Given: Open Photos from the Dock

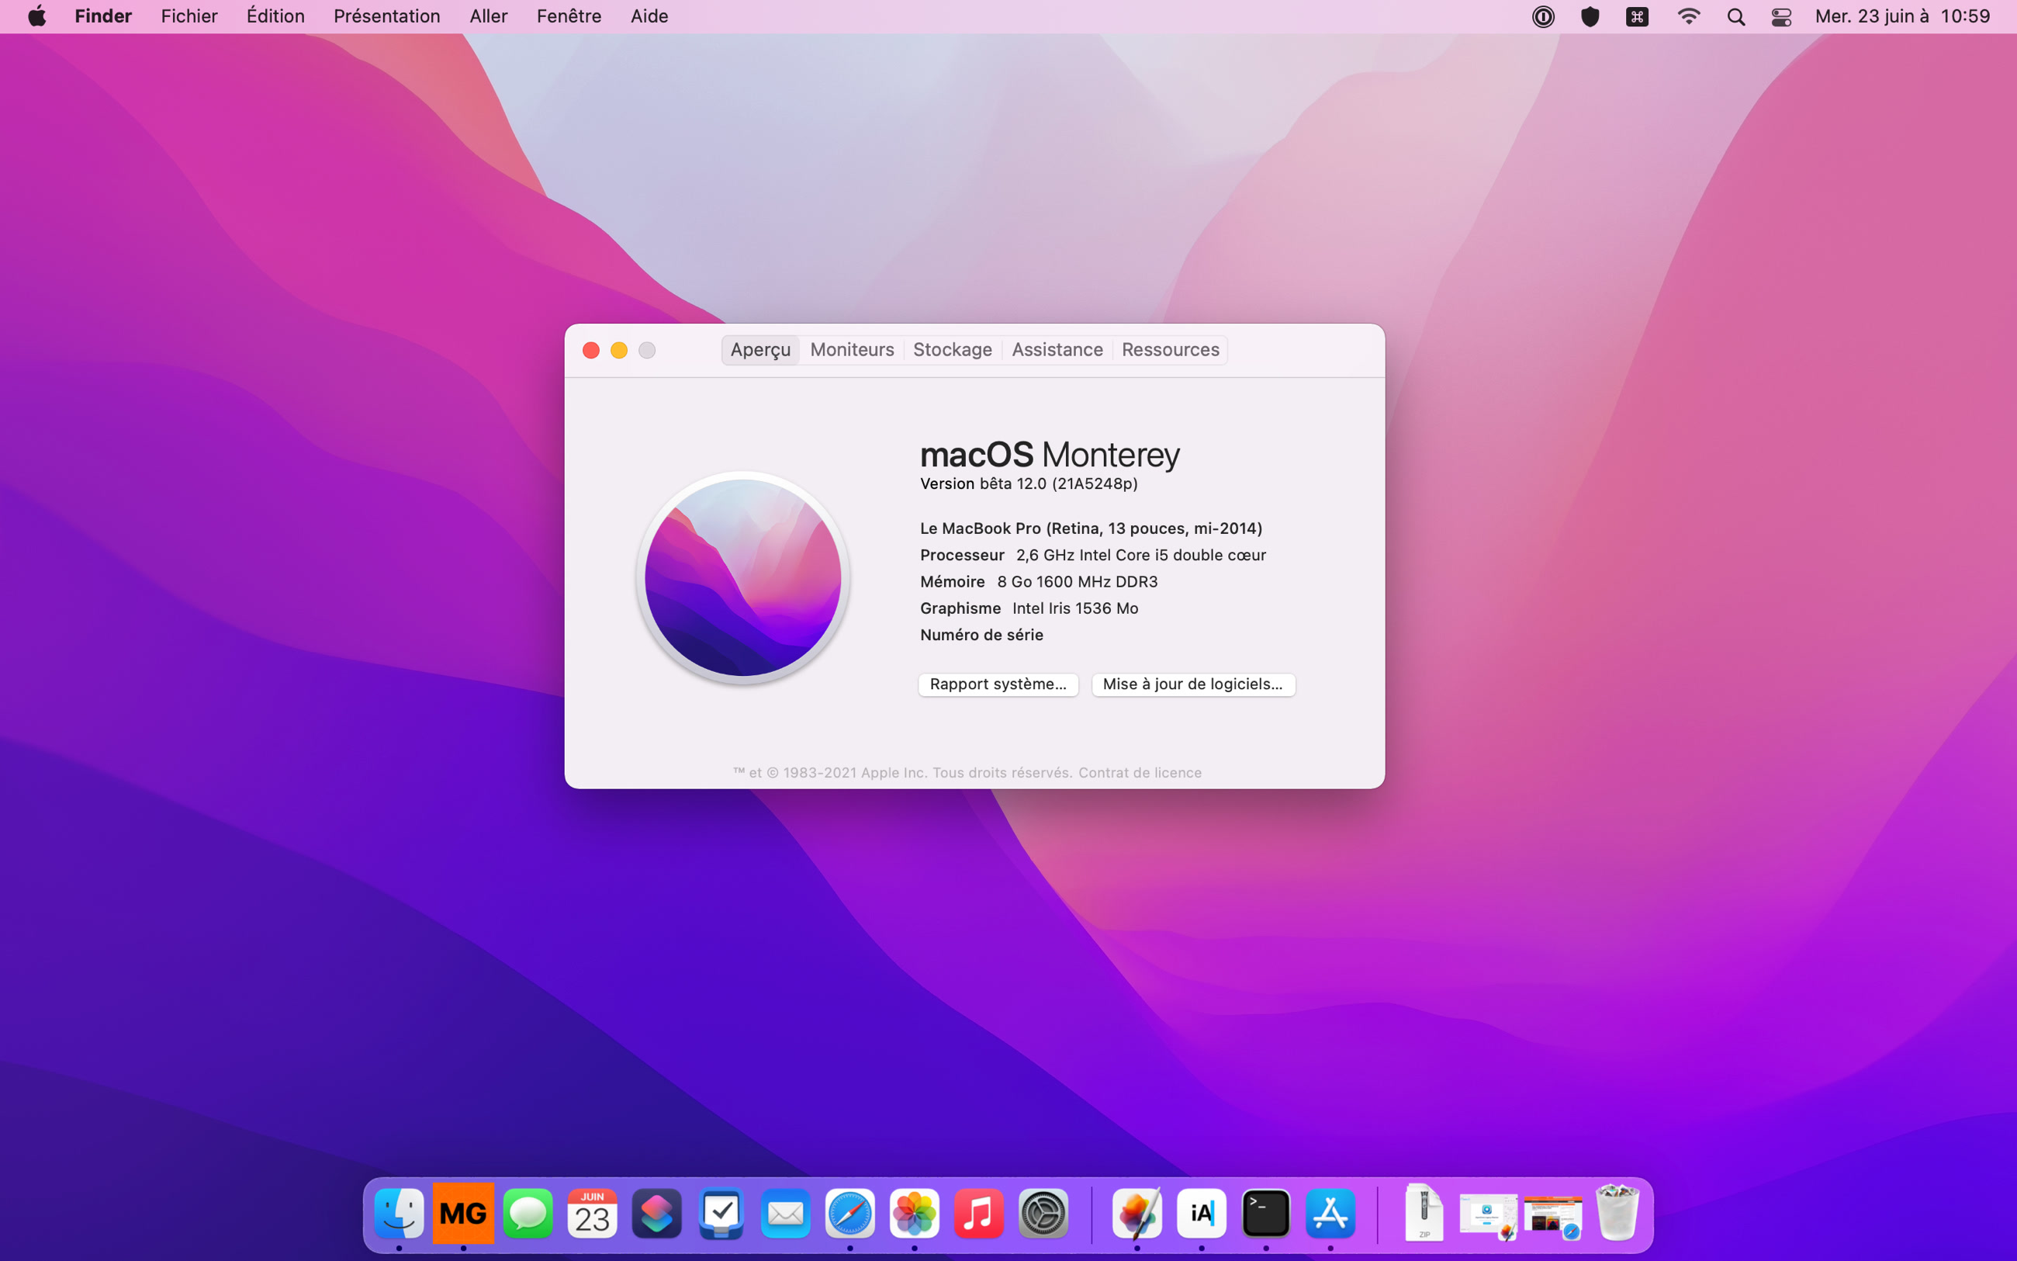Looking at the screenshot, I should pos(915,1214).
